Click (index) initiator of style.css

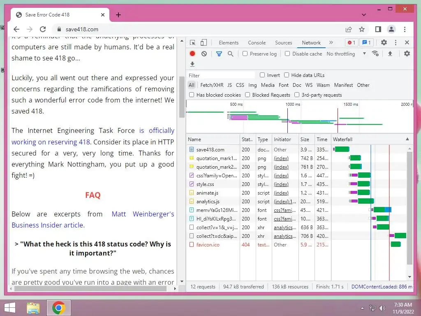click(x=281, y=184)
